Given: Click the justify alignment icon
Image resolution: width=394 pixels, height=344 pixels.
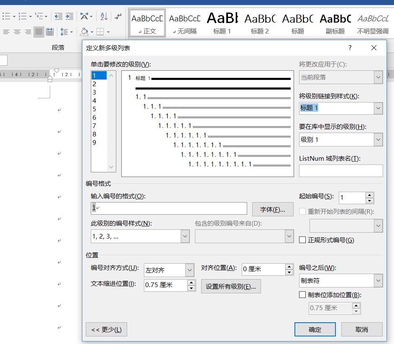Looking at the screenshot, I should [39, 32].
